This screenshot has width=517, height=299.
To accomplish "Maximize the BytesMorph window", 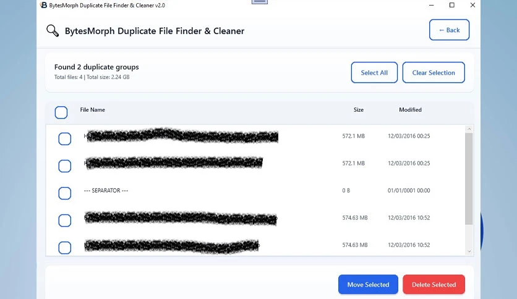I will click(x=451, y=6).
